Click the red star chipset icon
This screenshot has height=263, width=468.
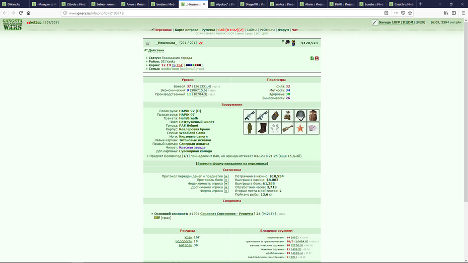coord(300,128)
